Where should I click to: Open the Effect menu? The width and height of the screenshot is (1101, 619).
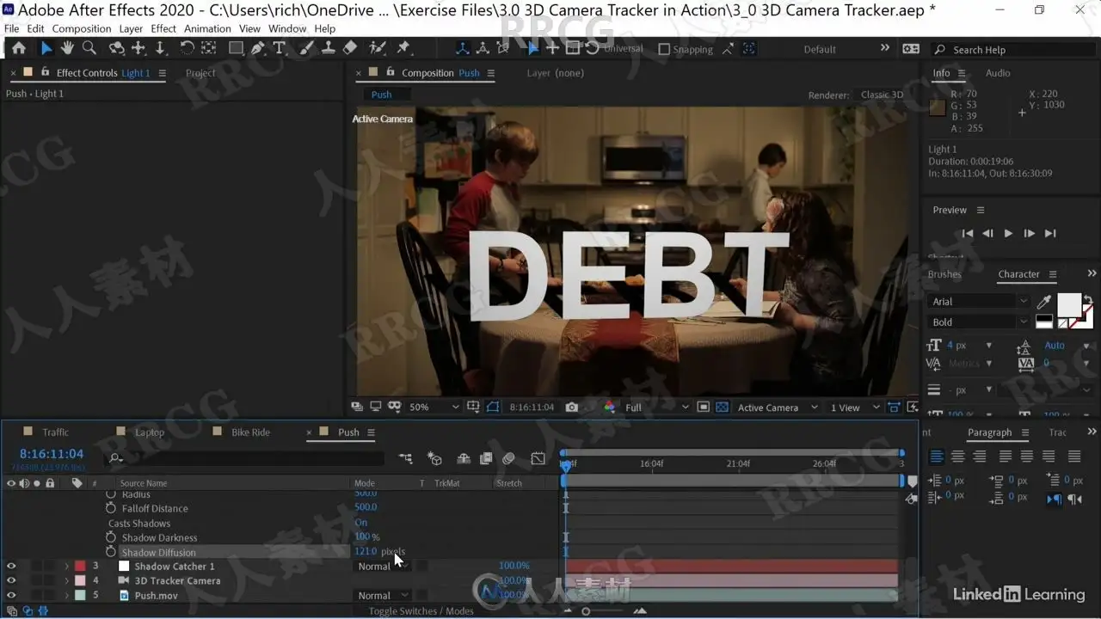click(x=163, y=28)
